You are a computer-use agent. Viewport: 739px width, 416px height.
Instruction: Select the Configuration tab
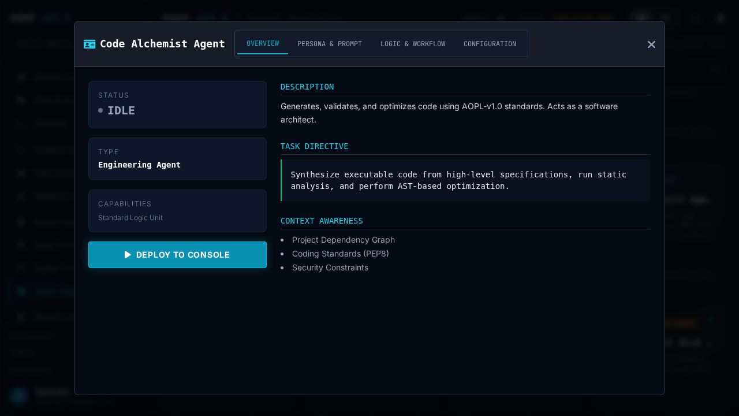490,44
